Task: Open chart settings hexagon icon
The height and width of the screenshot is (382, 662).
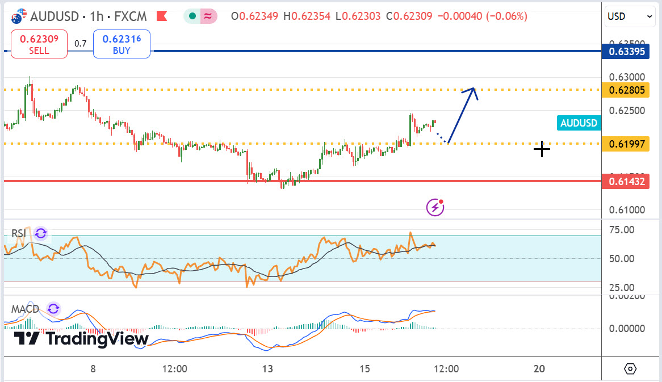Action: pos(630,369)
